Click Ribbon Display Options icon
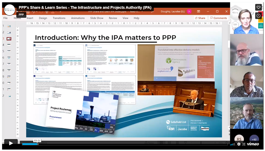 click(198, 12)
